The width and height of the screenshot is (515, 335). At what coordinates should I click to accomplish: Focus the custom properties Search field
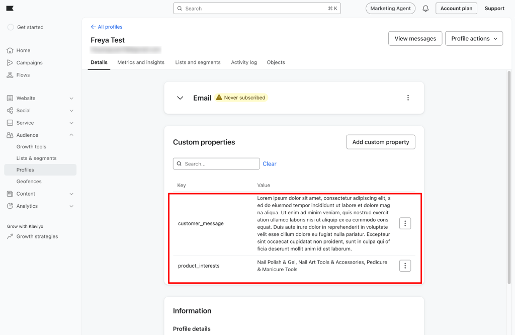(x=216, y=163)
